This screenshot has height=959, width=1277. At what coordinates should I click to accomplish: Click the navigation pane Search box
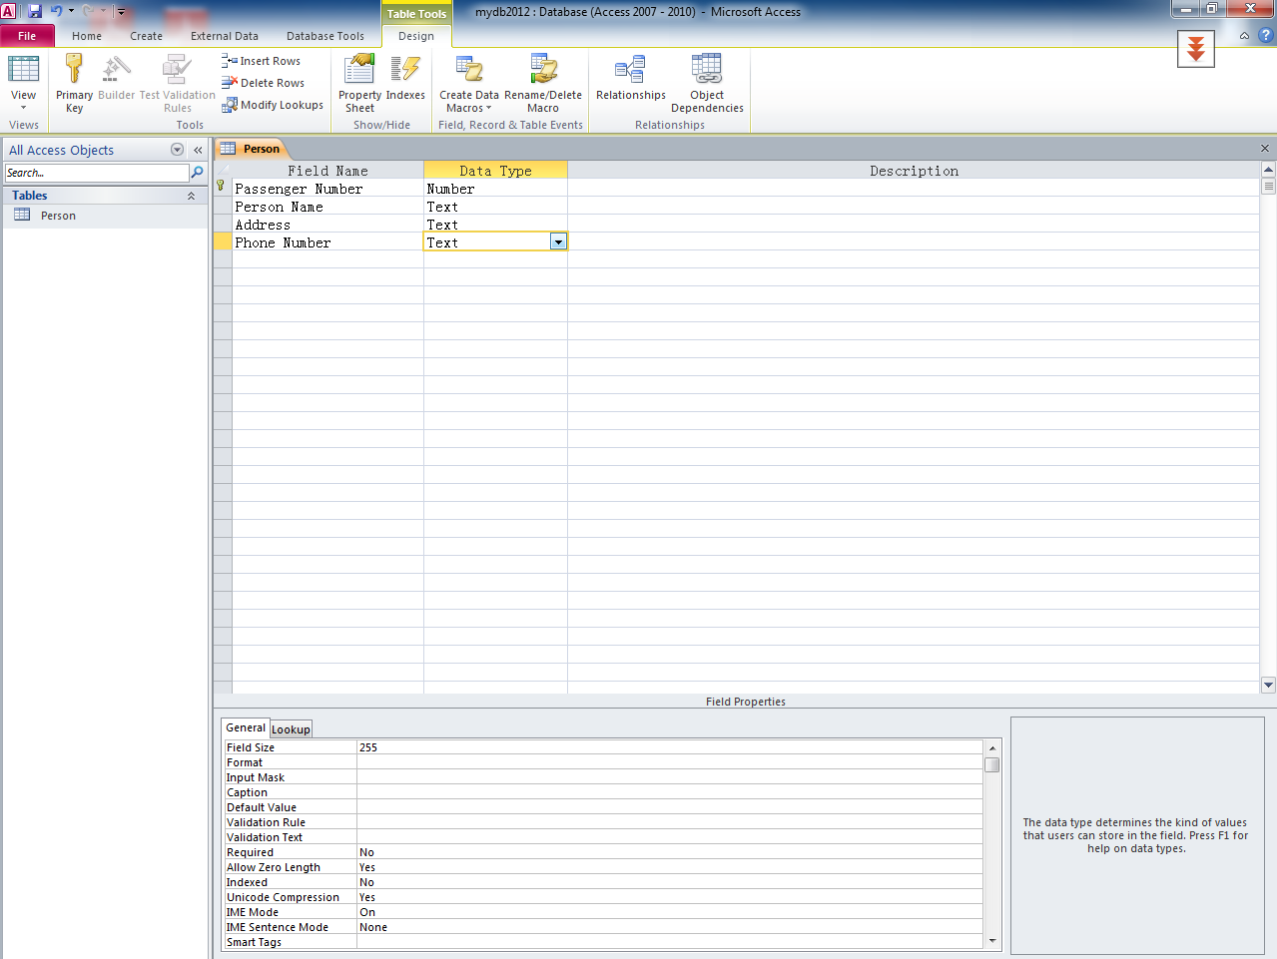click(96, 173)
